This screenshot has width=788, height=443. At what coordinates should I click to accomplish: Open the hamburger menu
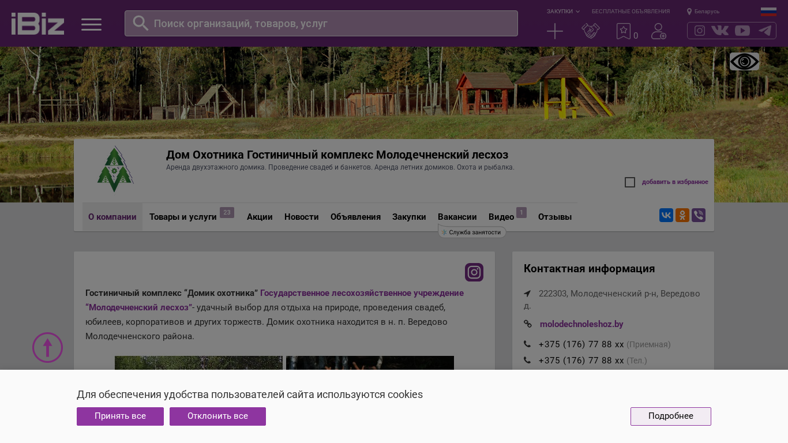click(91, 24)
